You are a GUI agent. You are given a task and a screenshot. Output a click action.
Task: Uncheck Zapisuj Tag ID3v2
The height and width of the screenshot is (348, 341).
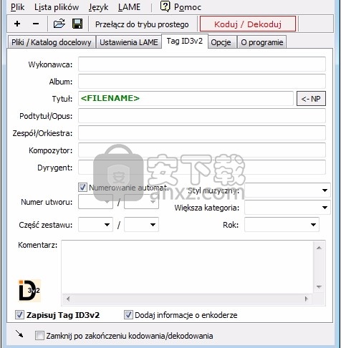19,315
